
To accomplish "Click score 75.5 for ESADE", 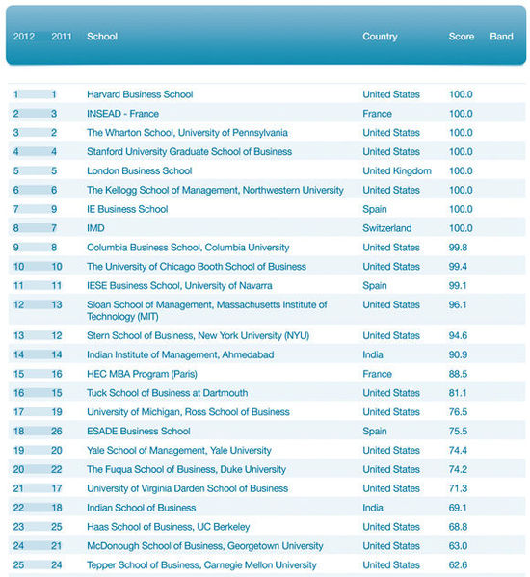I will (x=458, y=432).
